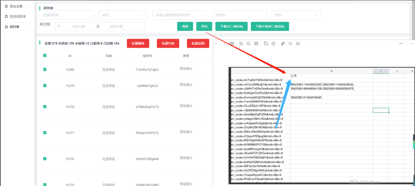Viewport: 415px width, 186px height.
Task: Open thumbnail grid view in image viewer
Action: pyautogui.click(x=232, y=44)
